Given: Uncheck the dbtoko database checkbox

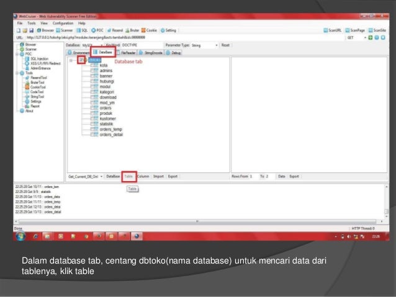Looking at the screenshot, I should pos(81,60).
